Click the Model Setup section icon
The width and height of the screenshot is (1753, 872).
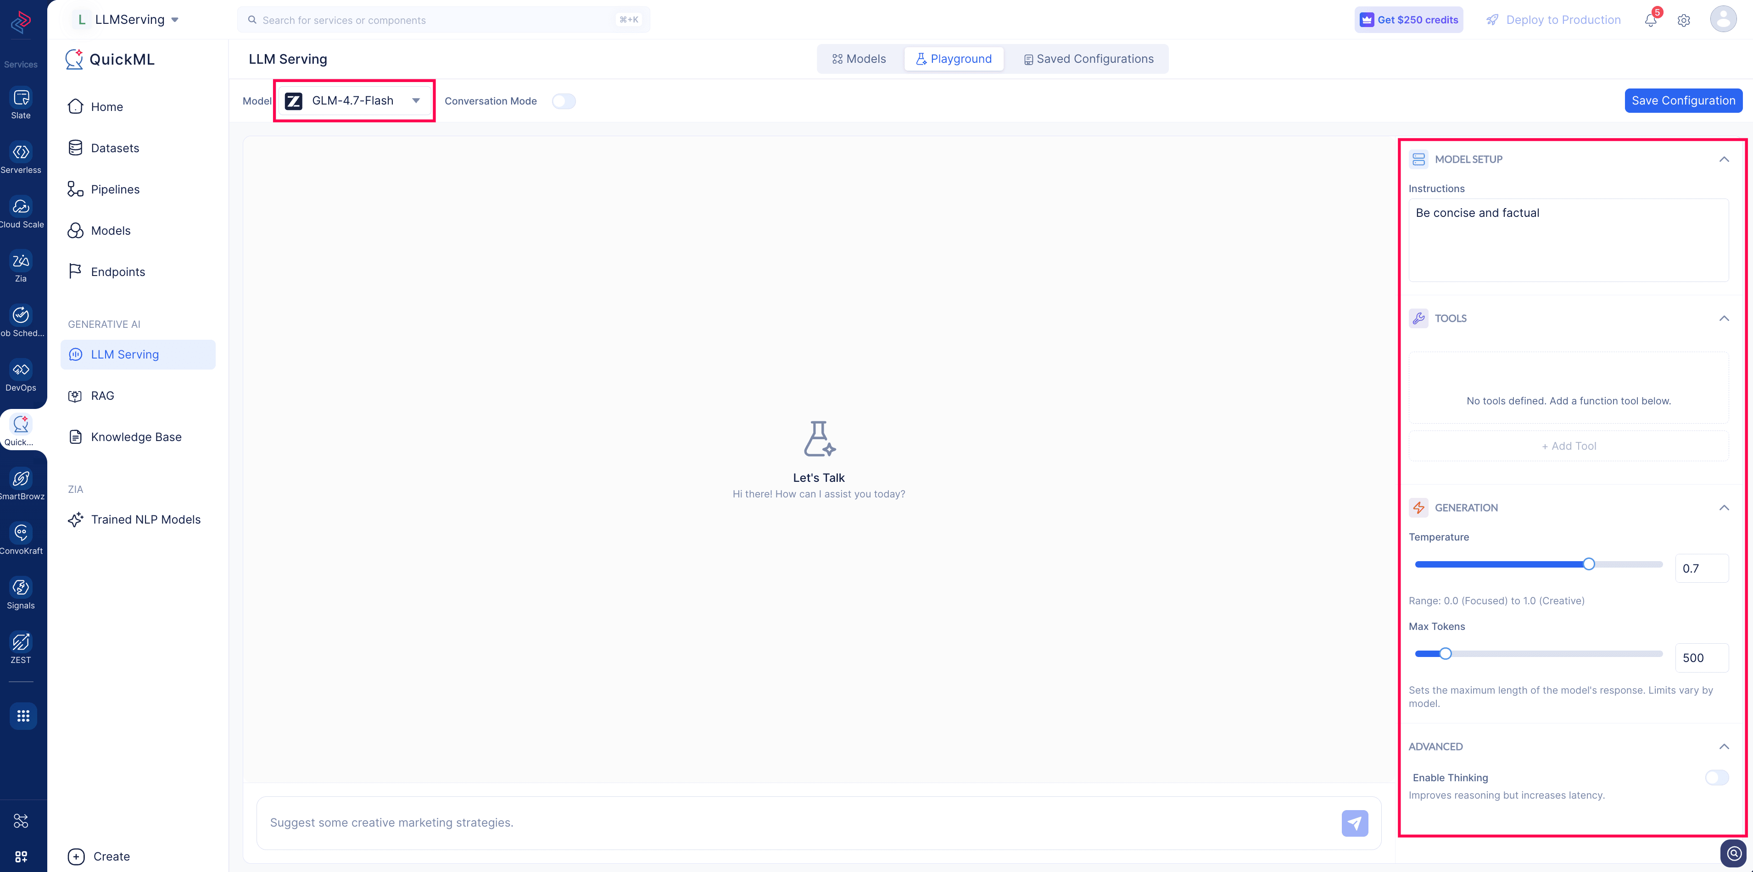(x=1419, y=159)
